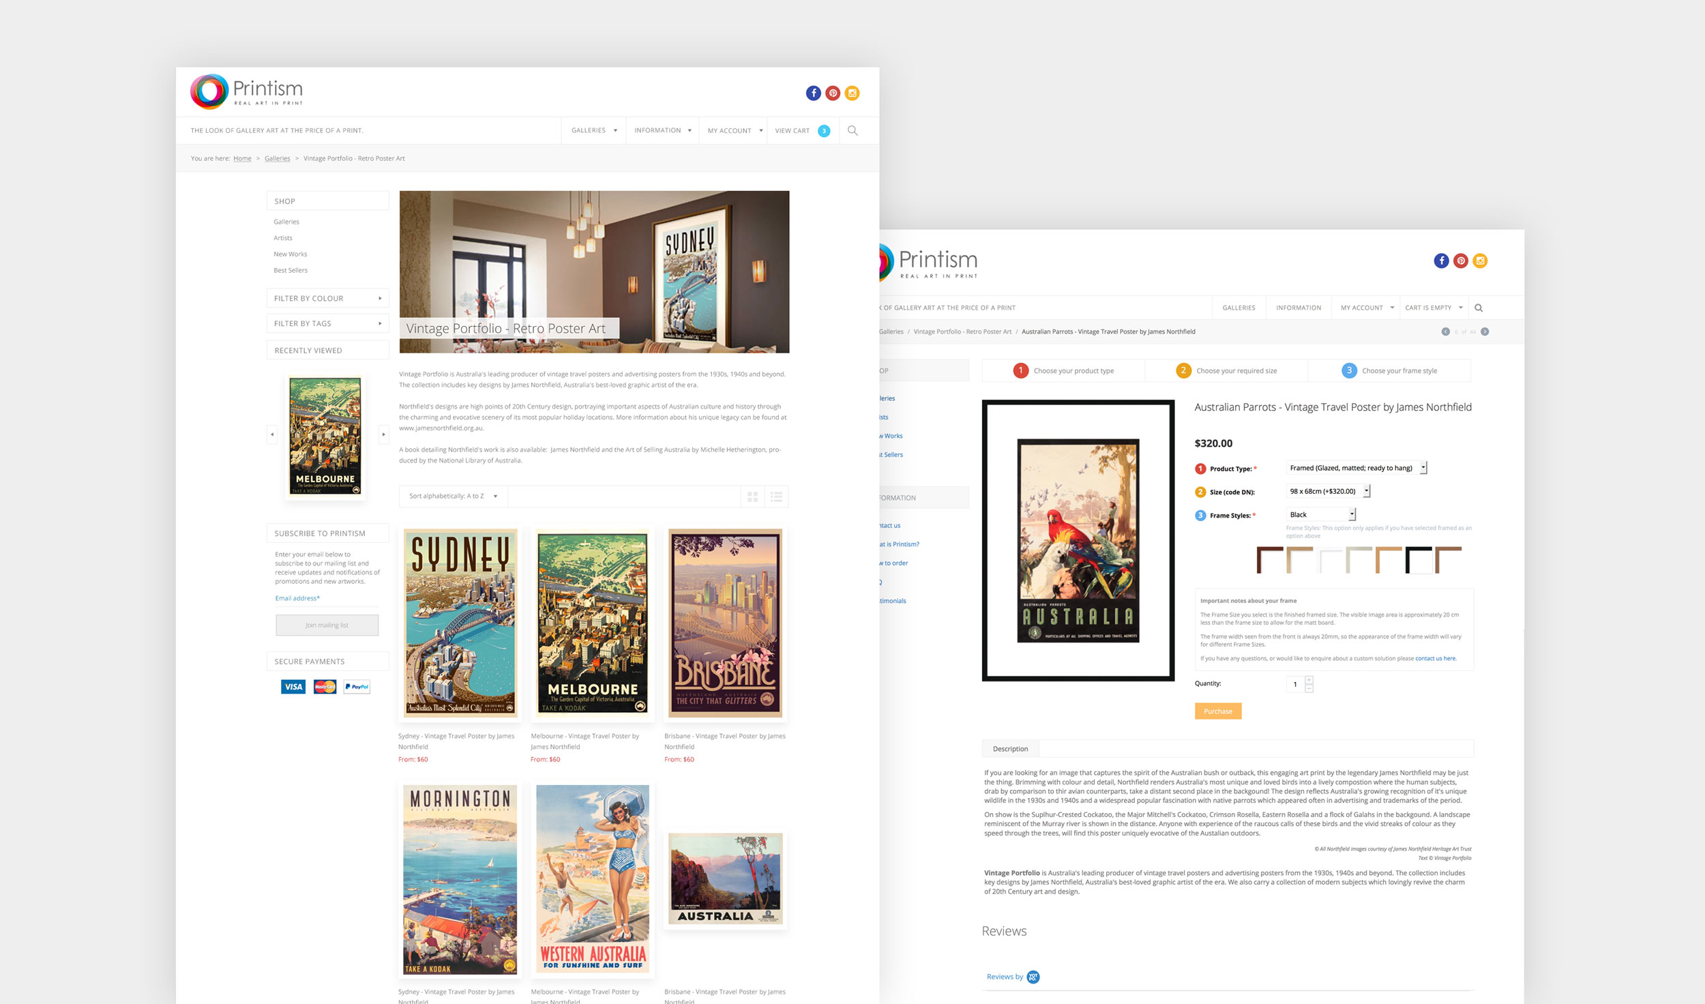Go to next product arrow in breadcrumb
Viewport: 1705px width, 1004px height.
(1485, 331)
